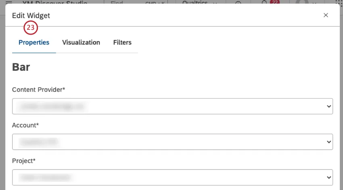The image size is (343, 190).
Task: Open the XM Discover Studio home link
Action: tap(55, 2)
